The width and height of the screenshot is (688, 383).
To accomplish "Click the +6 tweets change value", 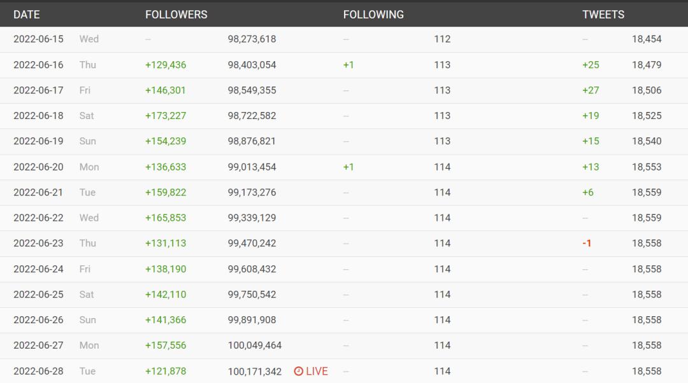I will point(587,192).
